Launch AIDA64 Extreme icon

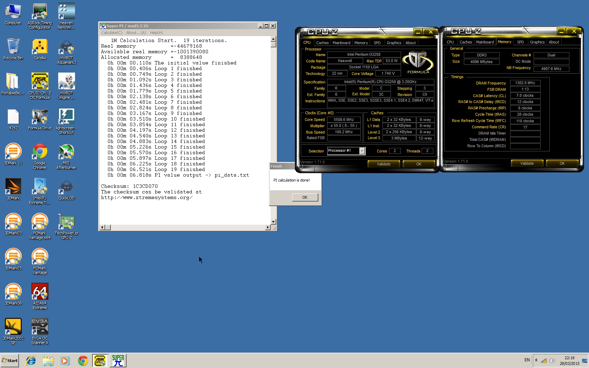click(40, 297)
